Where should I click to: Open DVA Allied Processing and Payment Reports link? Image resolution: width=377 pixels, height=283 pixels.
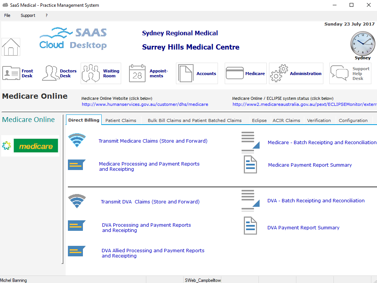[153, 253]
